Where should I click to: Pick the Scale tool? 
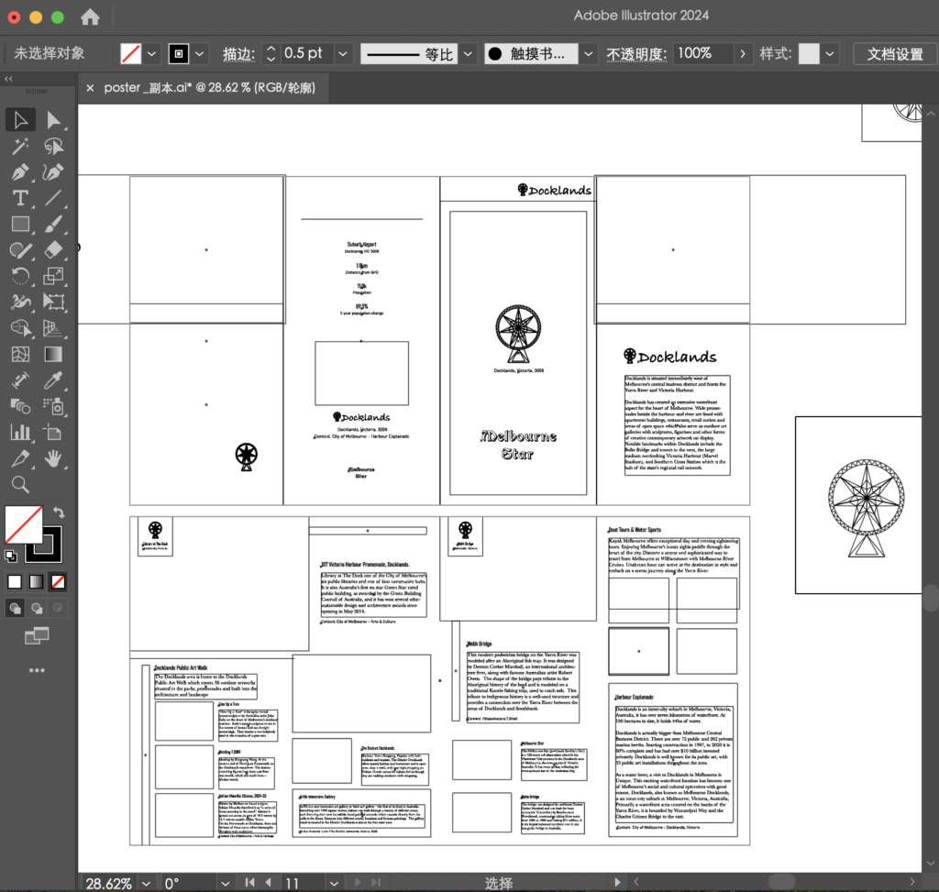[x=54, y=276]
